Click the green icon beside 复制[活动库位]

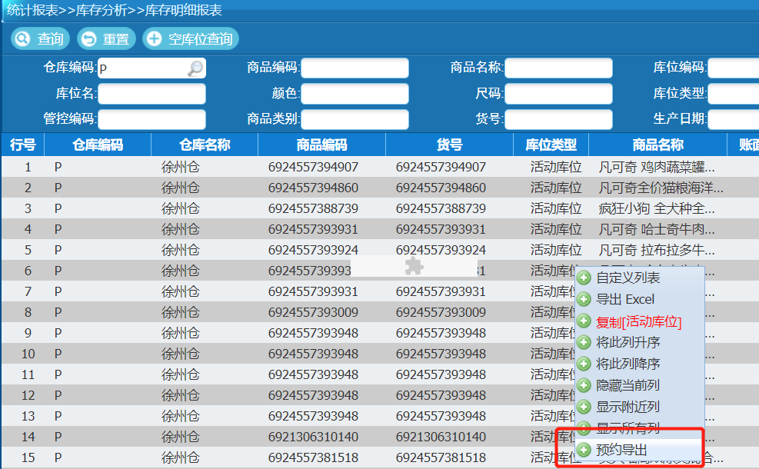point(584,321)
